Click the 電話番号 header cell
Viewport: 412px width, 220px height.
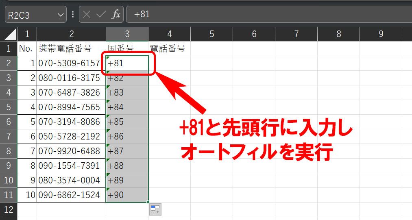coord(170,48)
